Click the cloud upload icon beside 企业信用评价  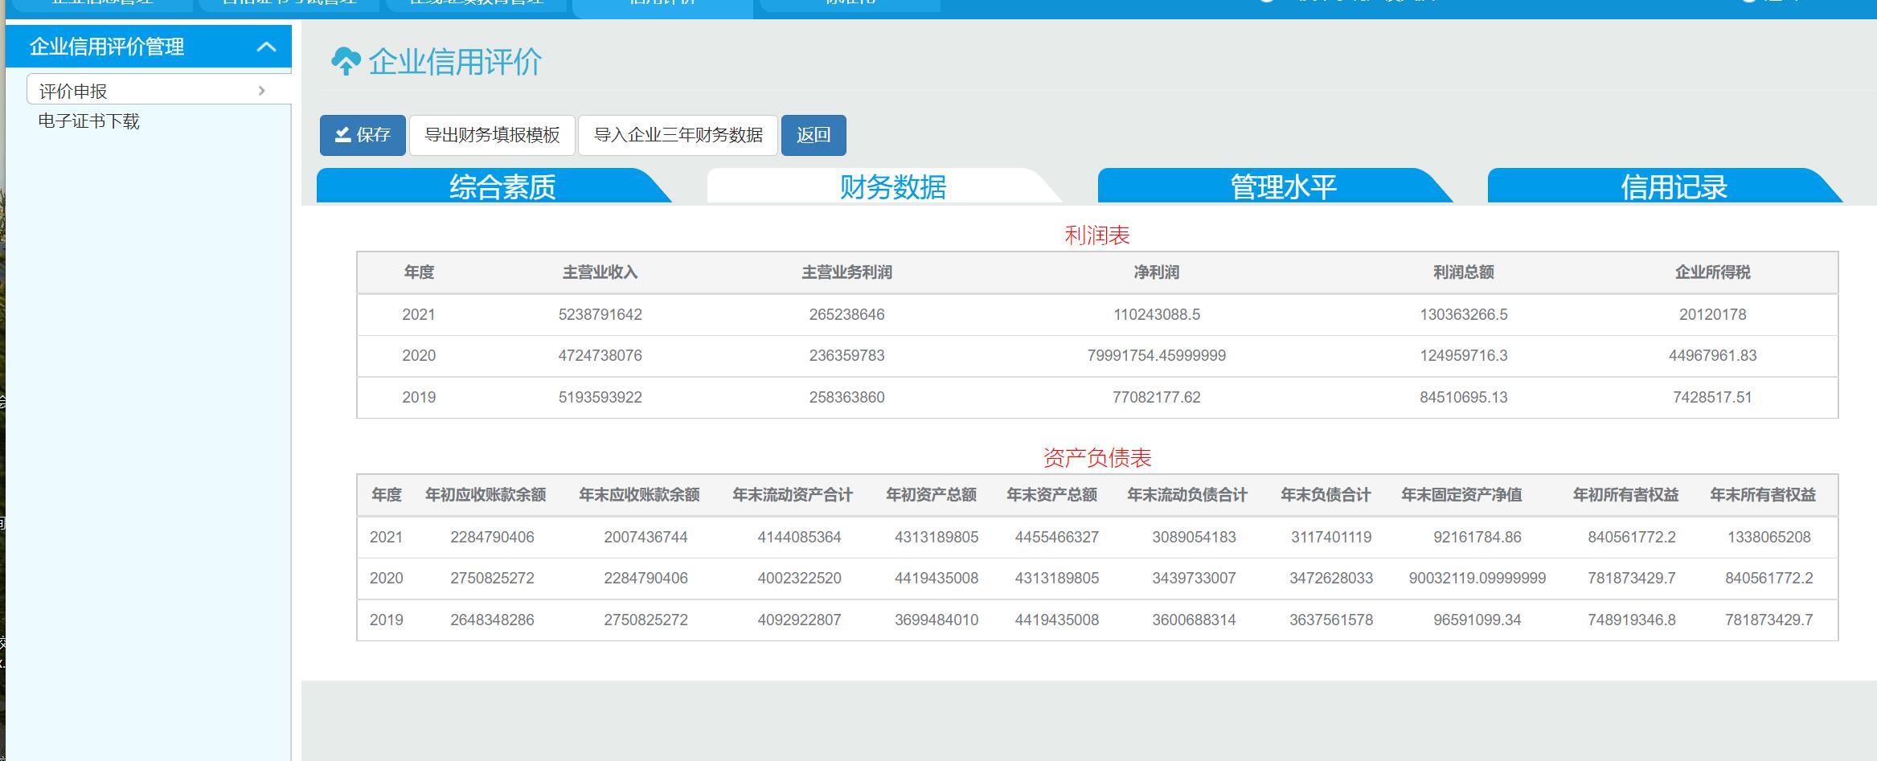(x=346, y=61)
